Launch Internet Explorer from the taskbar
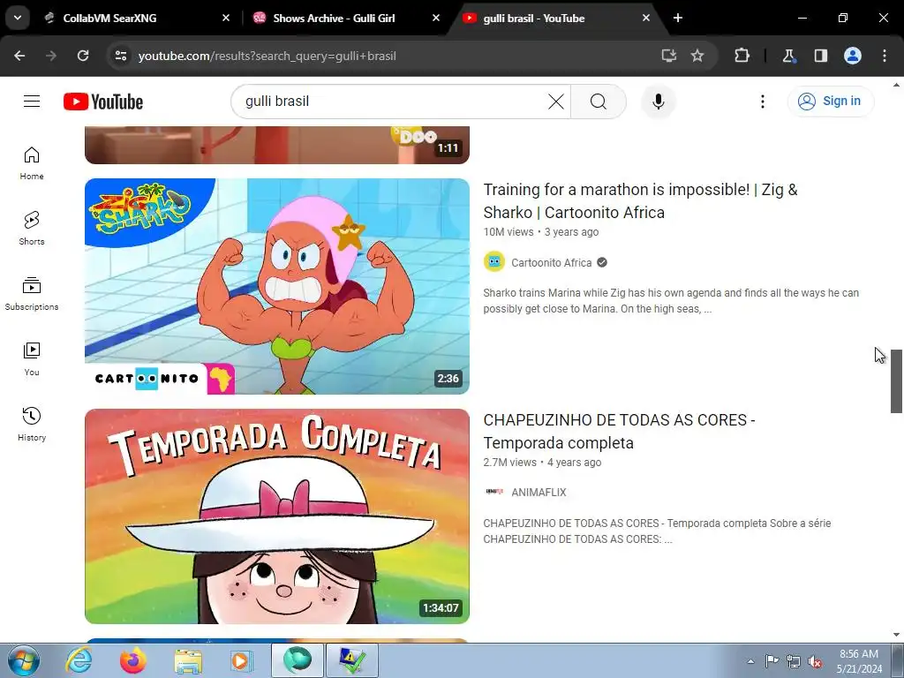 coord(79,660)
